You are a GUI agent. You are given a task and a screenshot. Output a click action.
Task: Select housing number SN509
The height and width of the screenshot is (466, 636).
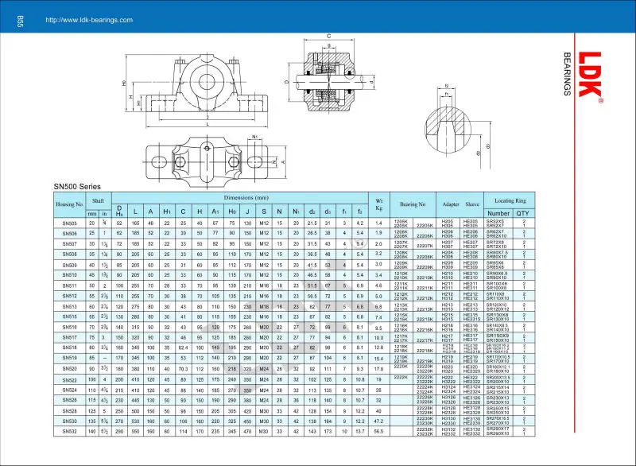[69, 266]
